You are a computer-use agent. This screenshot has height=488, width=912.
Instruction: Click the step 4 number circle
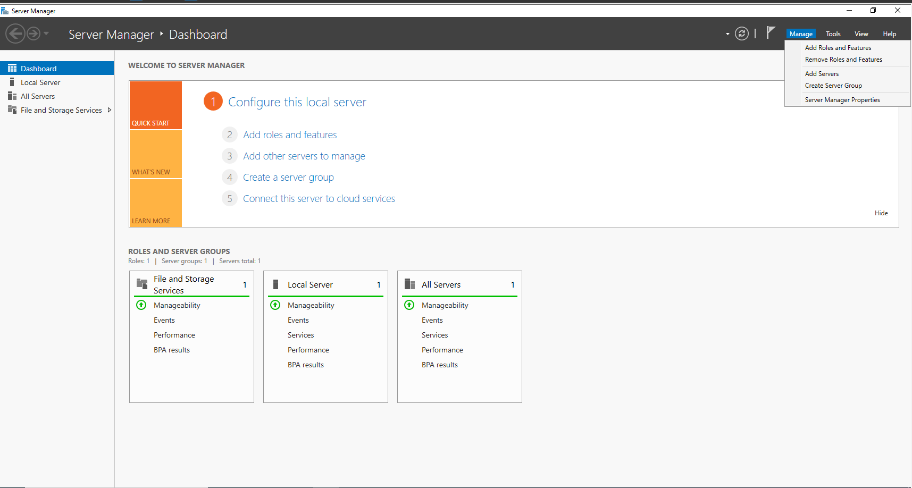click(230, 177)
